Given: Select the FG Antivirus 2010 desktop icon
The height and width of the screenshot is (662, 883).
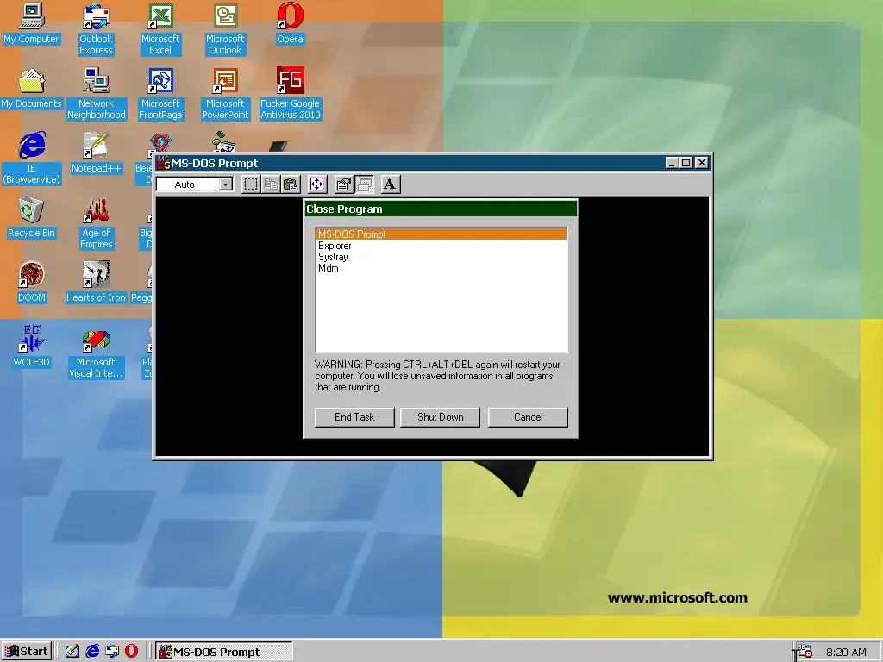Looking at the screenshot, I should pos(290,94).
